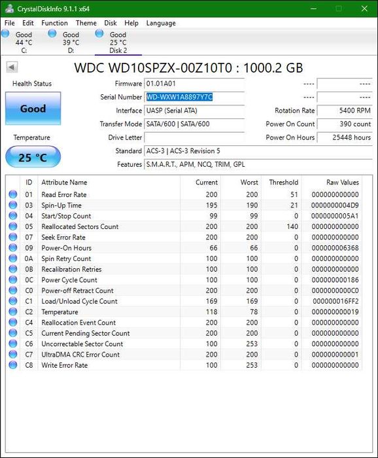The width and height of the screenshot is (378, 458).
Task: Click raw value 000000000001 for UltraDMA CRC Error
Action: tap(335, 355)
